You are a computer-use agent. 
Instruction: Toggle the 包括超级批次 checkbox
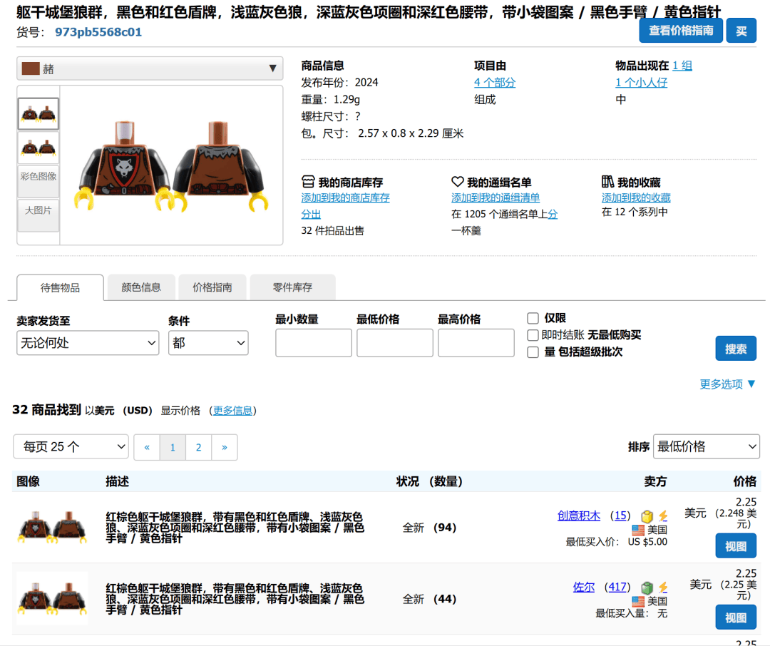coord(533,352)
